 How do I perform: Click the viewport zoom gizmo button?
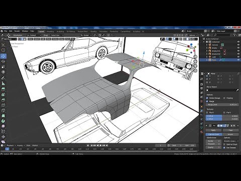tap(195, 57)
